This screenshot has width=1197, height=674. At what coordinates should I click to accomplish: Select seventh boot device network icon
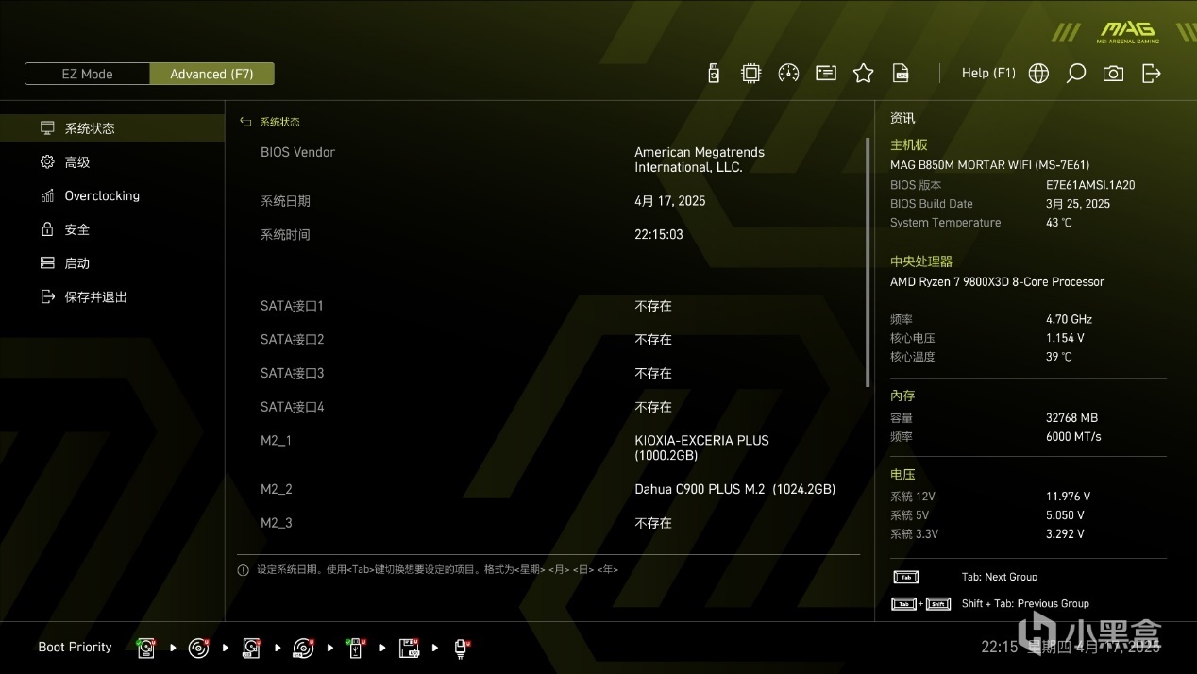(x=462, y=648)
